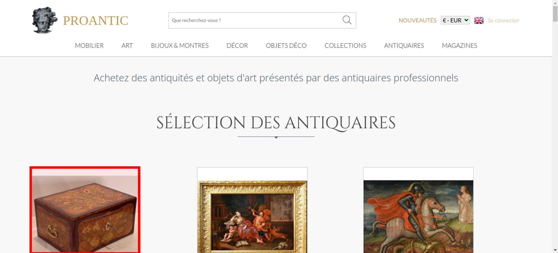
Task: Select the DÉCOR menu item
Action: (x=237, y=45)
